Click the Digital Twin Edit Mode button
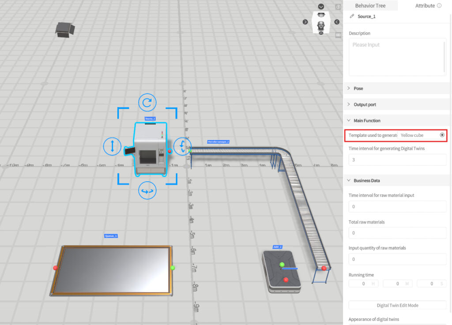 click(398, 305)
